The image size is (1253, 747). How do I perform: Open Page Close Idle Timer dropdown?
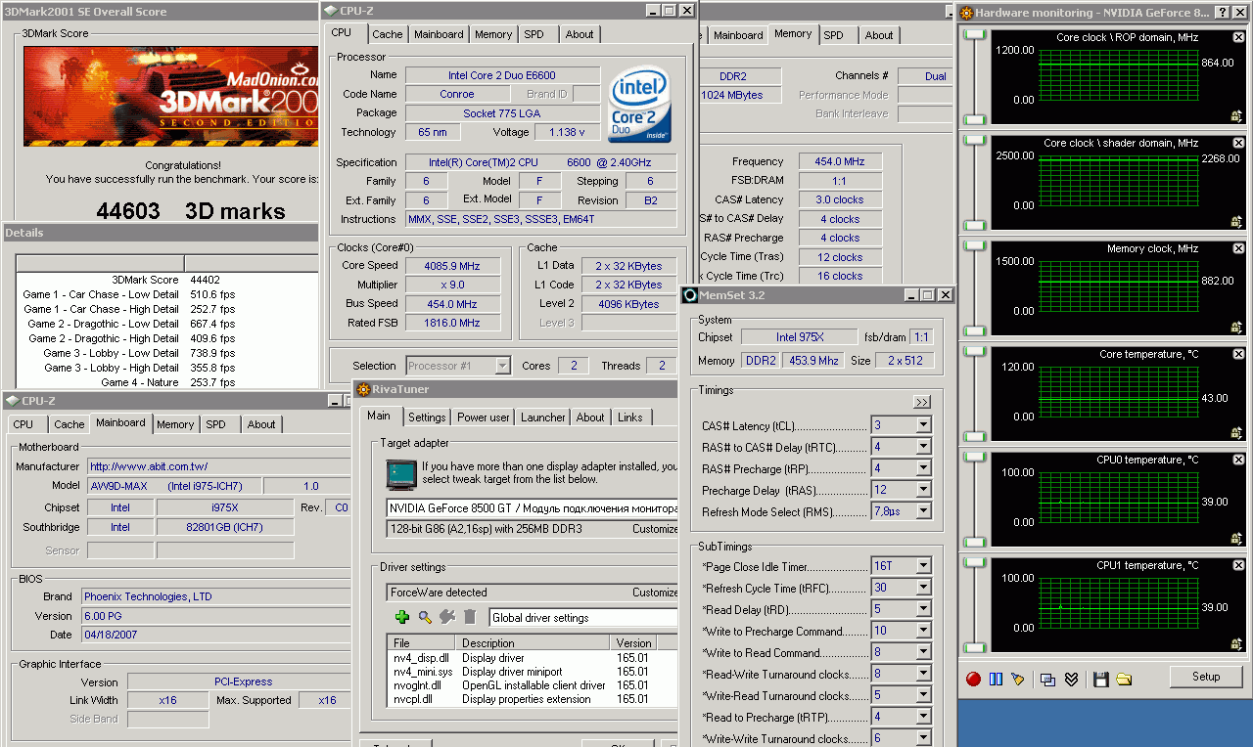tap(923, 566)
